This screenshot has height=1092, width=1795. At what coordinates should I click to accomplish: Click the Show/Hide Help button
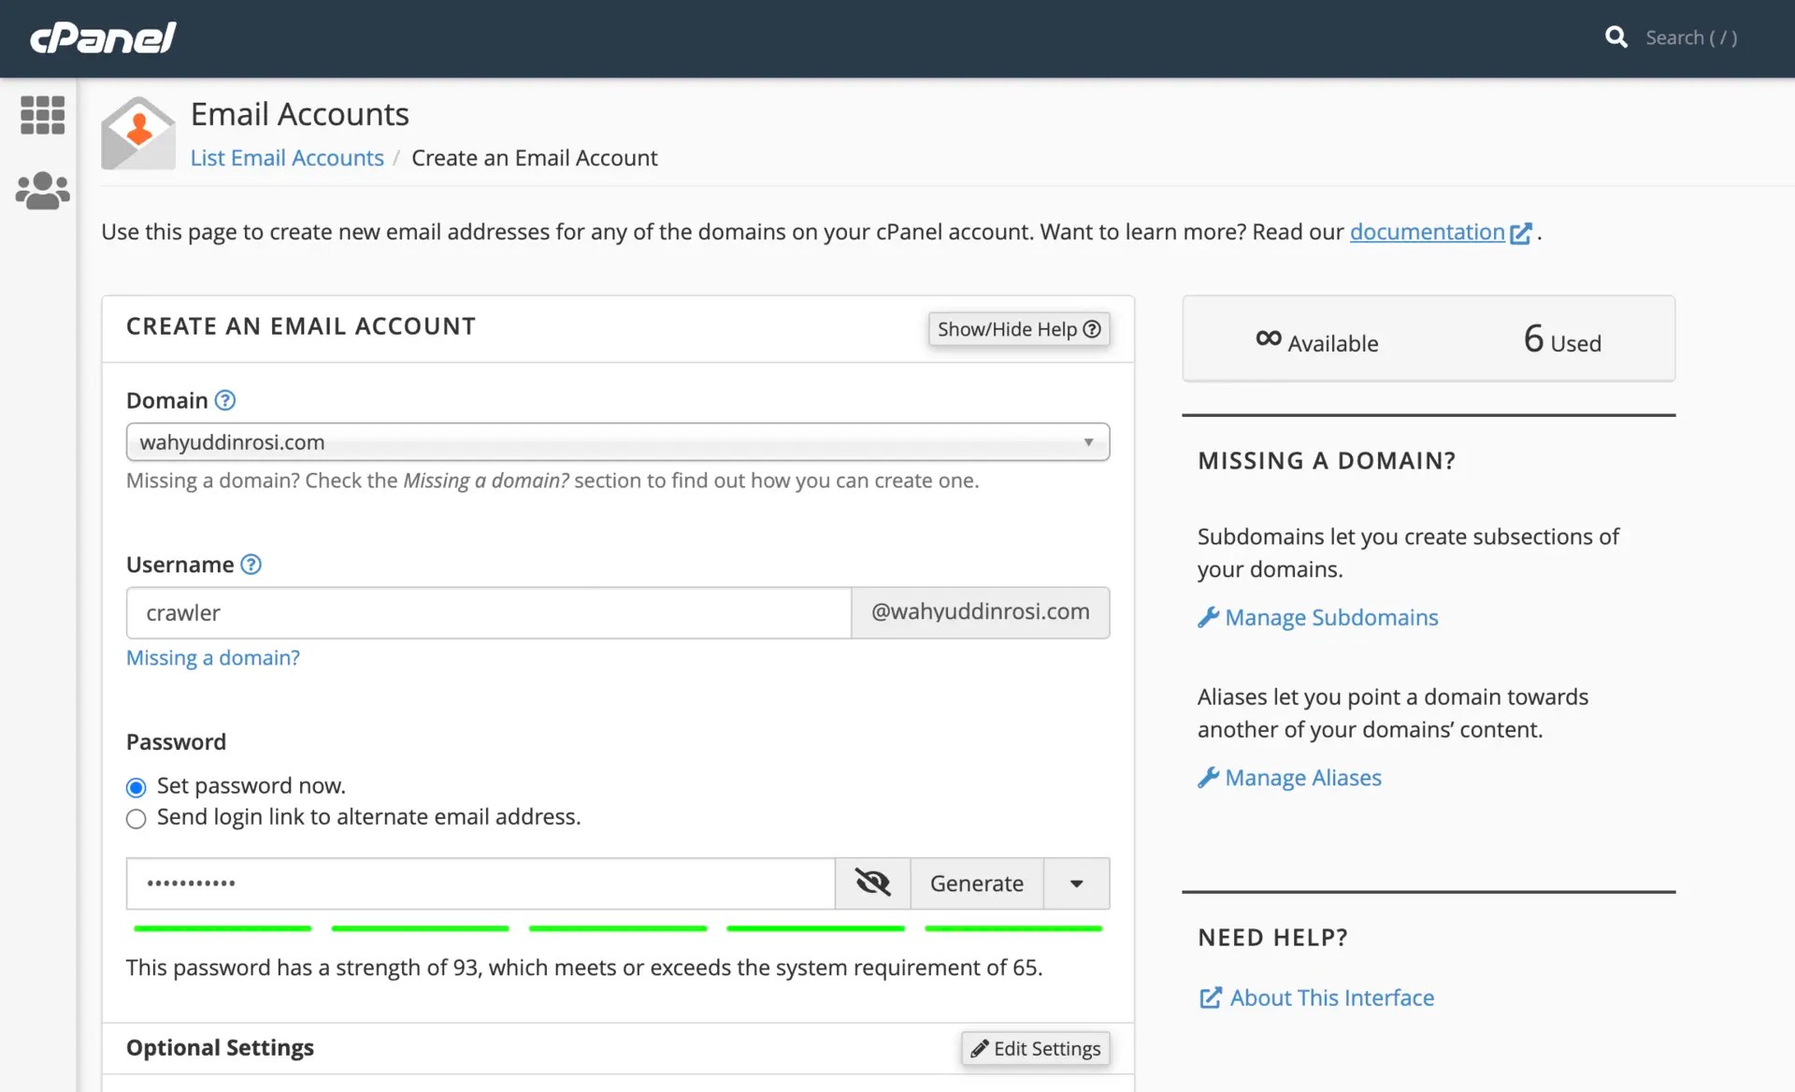coord(1018,329)
